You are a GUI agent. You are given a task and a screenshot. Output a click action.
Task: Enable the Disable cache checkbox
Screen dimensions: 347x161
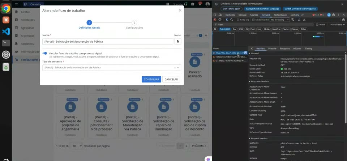253,20
